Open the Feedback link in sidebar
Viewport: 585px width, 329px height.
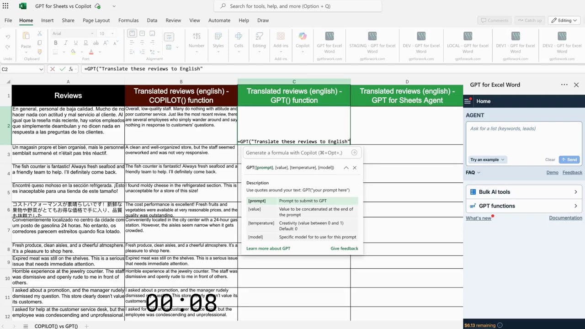tap(572, 172)
